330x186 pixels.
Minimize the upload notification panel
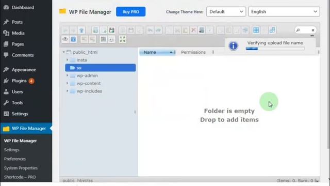[x=312, y=36]
